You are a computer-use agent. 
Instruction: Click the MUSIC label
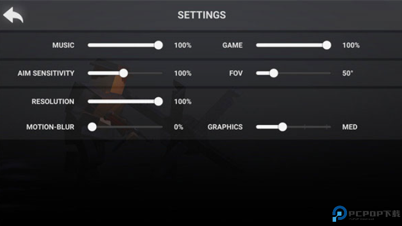(x=63, y=45)
